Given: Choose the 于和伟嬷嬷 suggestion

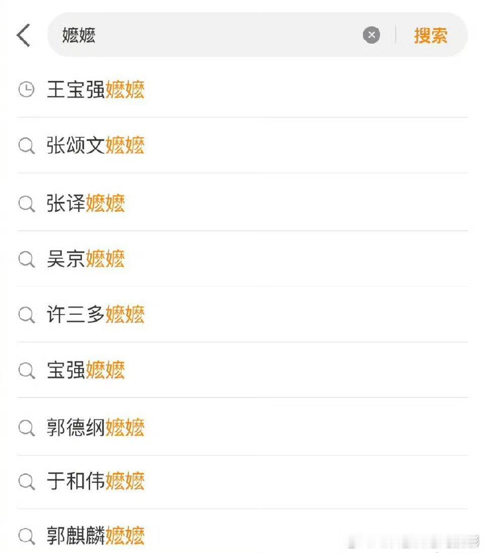Looking at the screenshot, I should pyautogui.click(x=242, y=482).
